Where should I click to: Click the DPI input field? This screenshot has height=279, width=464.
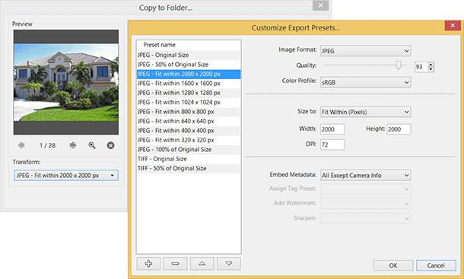coord(332,144)
